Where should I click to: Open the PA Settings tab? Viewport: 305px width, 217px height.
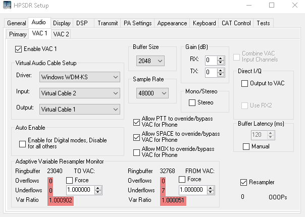click(x=137, y=23)
